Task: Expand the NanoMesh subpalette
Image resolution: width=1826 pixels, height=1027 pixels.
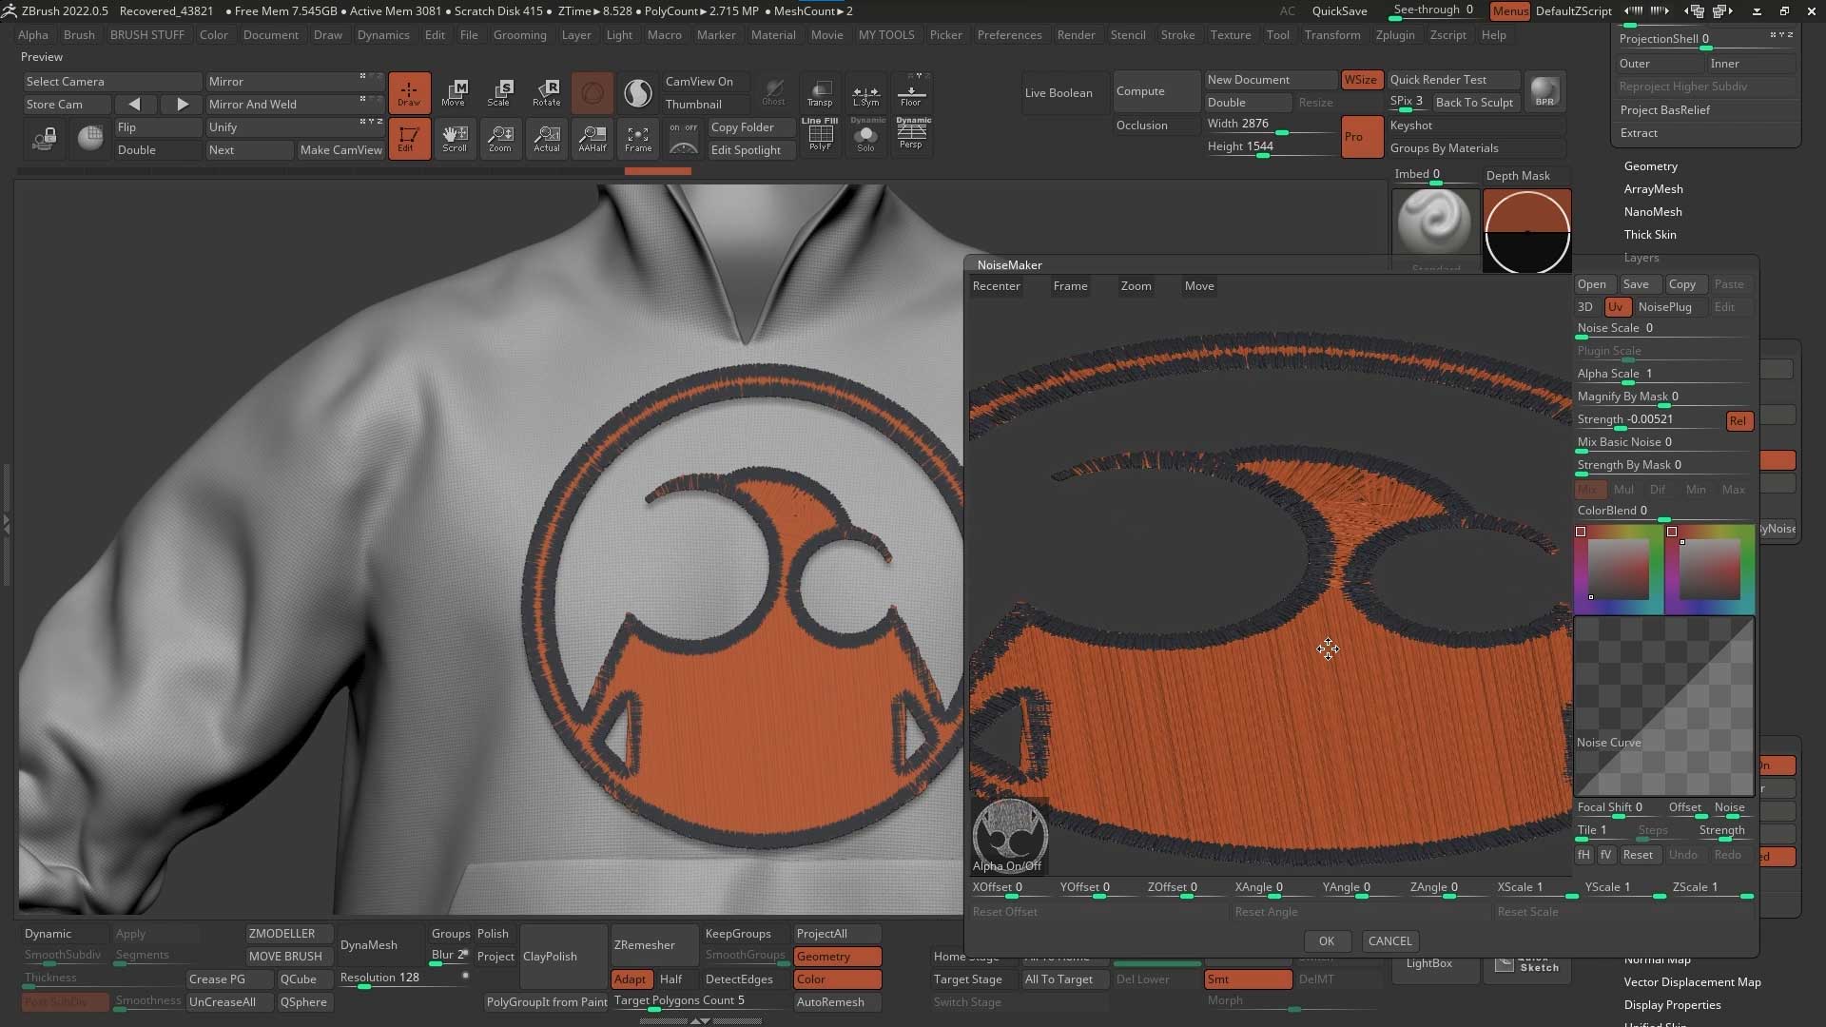Action: pyautogui.click(x=1653, y=212)
